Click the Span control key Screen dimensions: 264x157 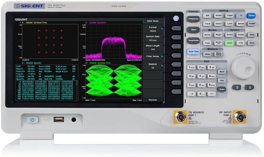click(x=194, y=30)
